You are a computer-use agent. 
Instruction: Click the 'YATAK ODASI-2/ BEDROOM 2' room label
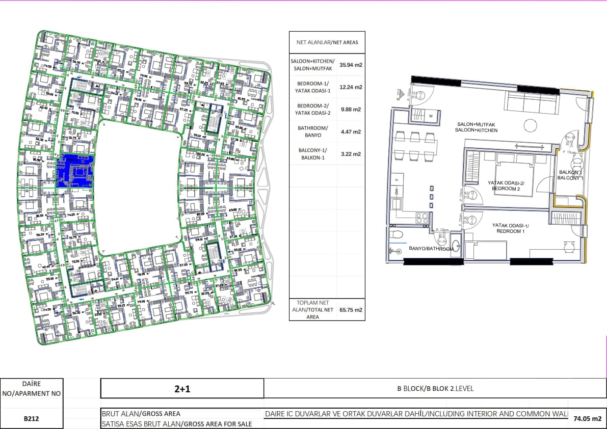(x=506, y=185)
